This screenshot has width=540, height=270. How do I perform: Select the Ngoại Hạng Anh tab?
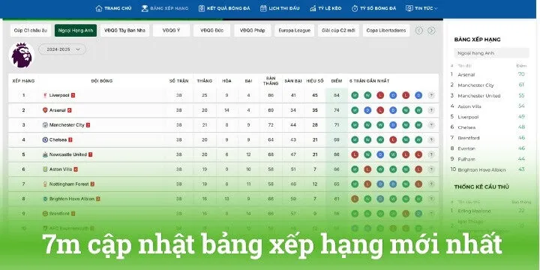(76, 30)
